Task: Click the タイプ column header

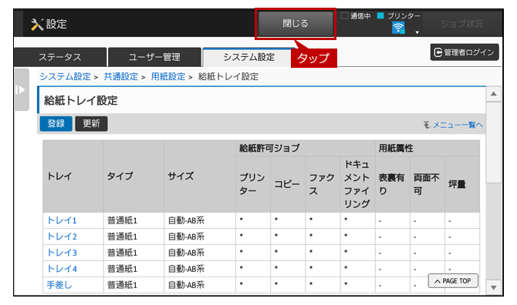Action: pyautogui.click(x=133, y=176)
